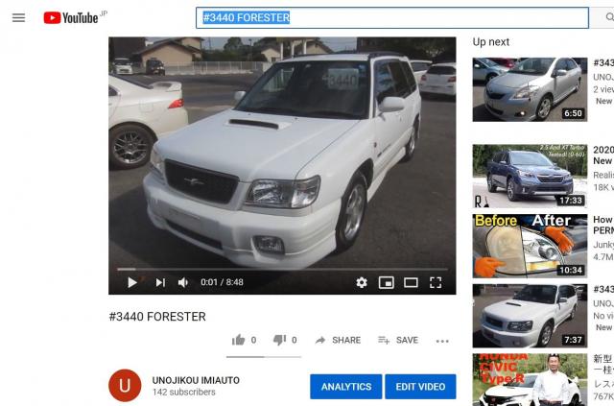Share this Forester video
This screenshot has height=406, width=614.
click(x=338, y=340)
